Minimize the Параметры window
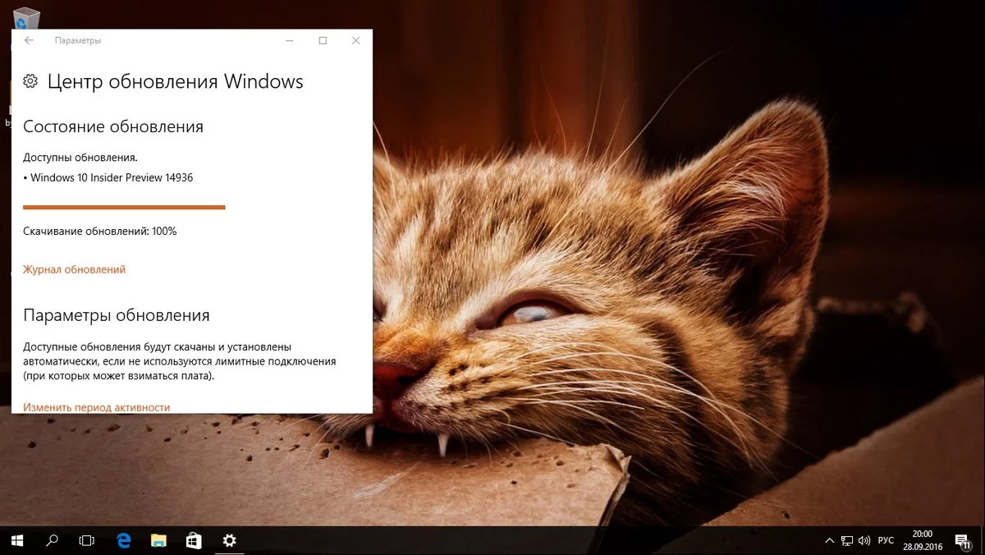 (x=290, y=40)
